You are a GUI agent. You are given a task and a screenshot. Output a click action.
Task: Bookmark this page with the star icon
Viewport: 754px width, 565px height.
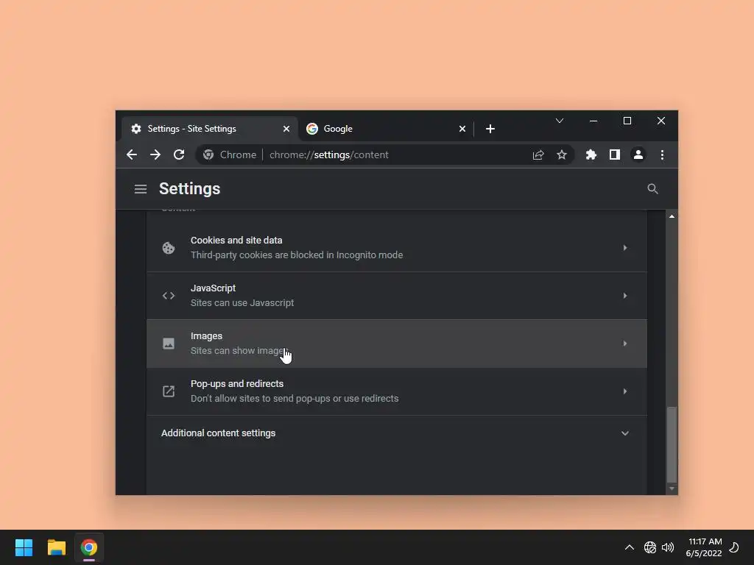[562, 154]
